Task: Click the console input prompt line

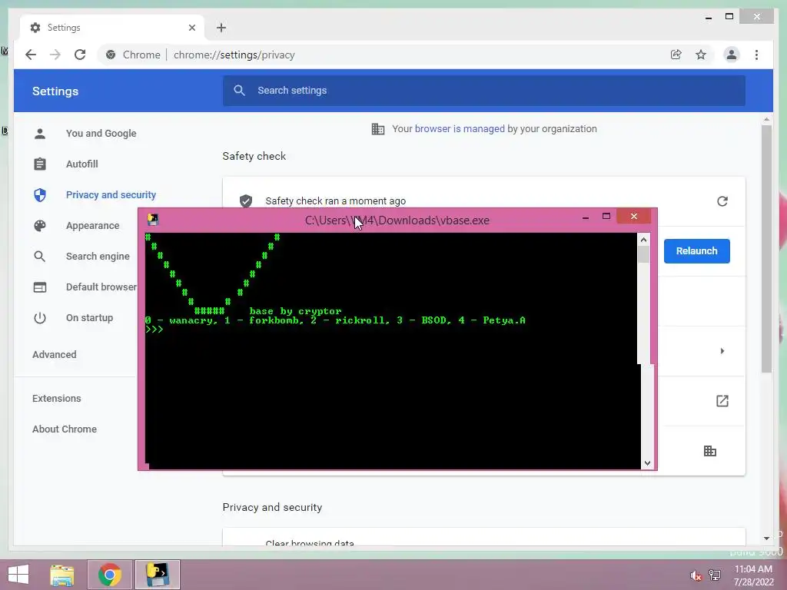Action: pyautogui.click(x=154, y=330)
